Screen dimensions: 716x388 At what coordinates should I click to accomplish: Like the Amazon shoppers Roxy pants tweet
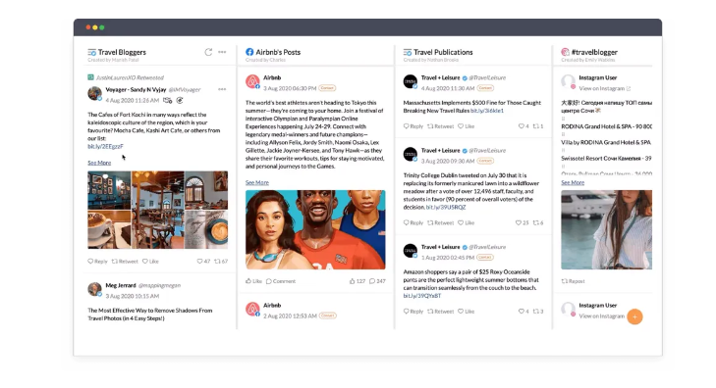tap(467, 312)
